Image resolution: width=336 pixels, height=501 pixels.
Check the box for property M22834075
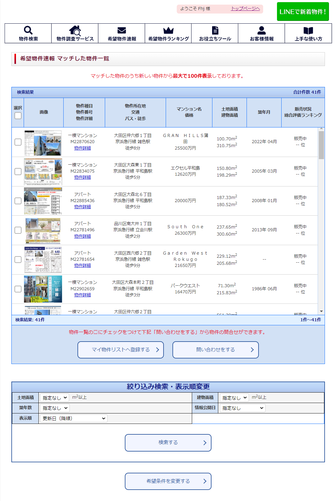[18, 171]
